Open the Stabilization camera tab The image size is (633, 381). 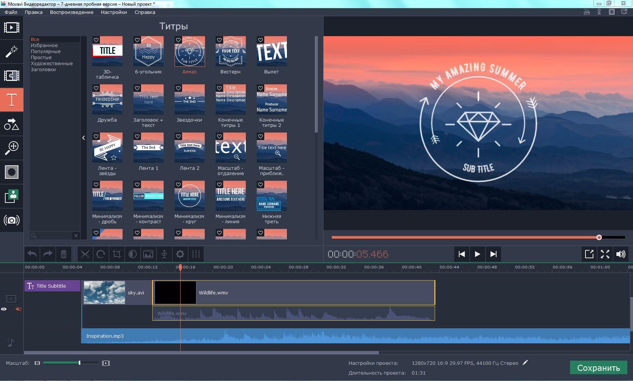coord(11,220)
